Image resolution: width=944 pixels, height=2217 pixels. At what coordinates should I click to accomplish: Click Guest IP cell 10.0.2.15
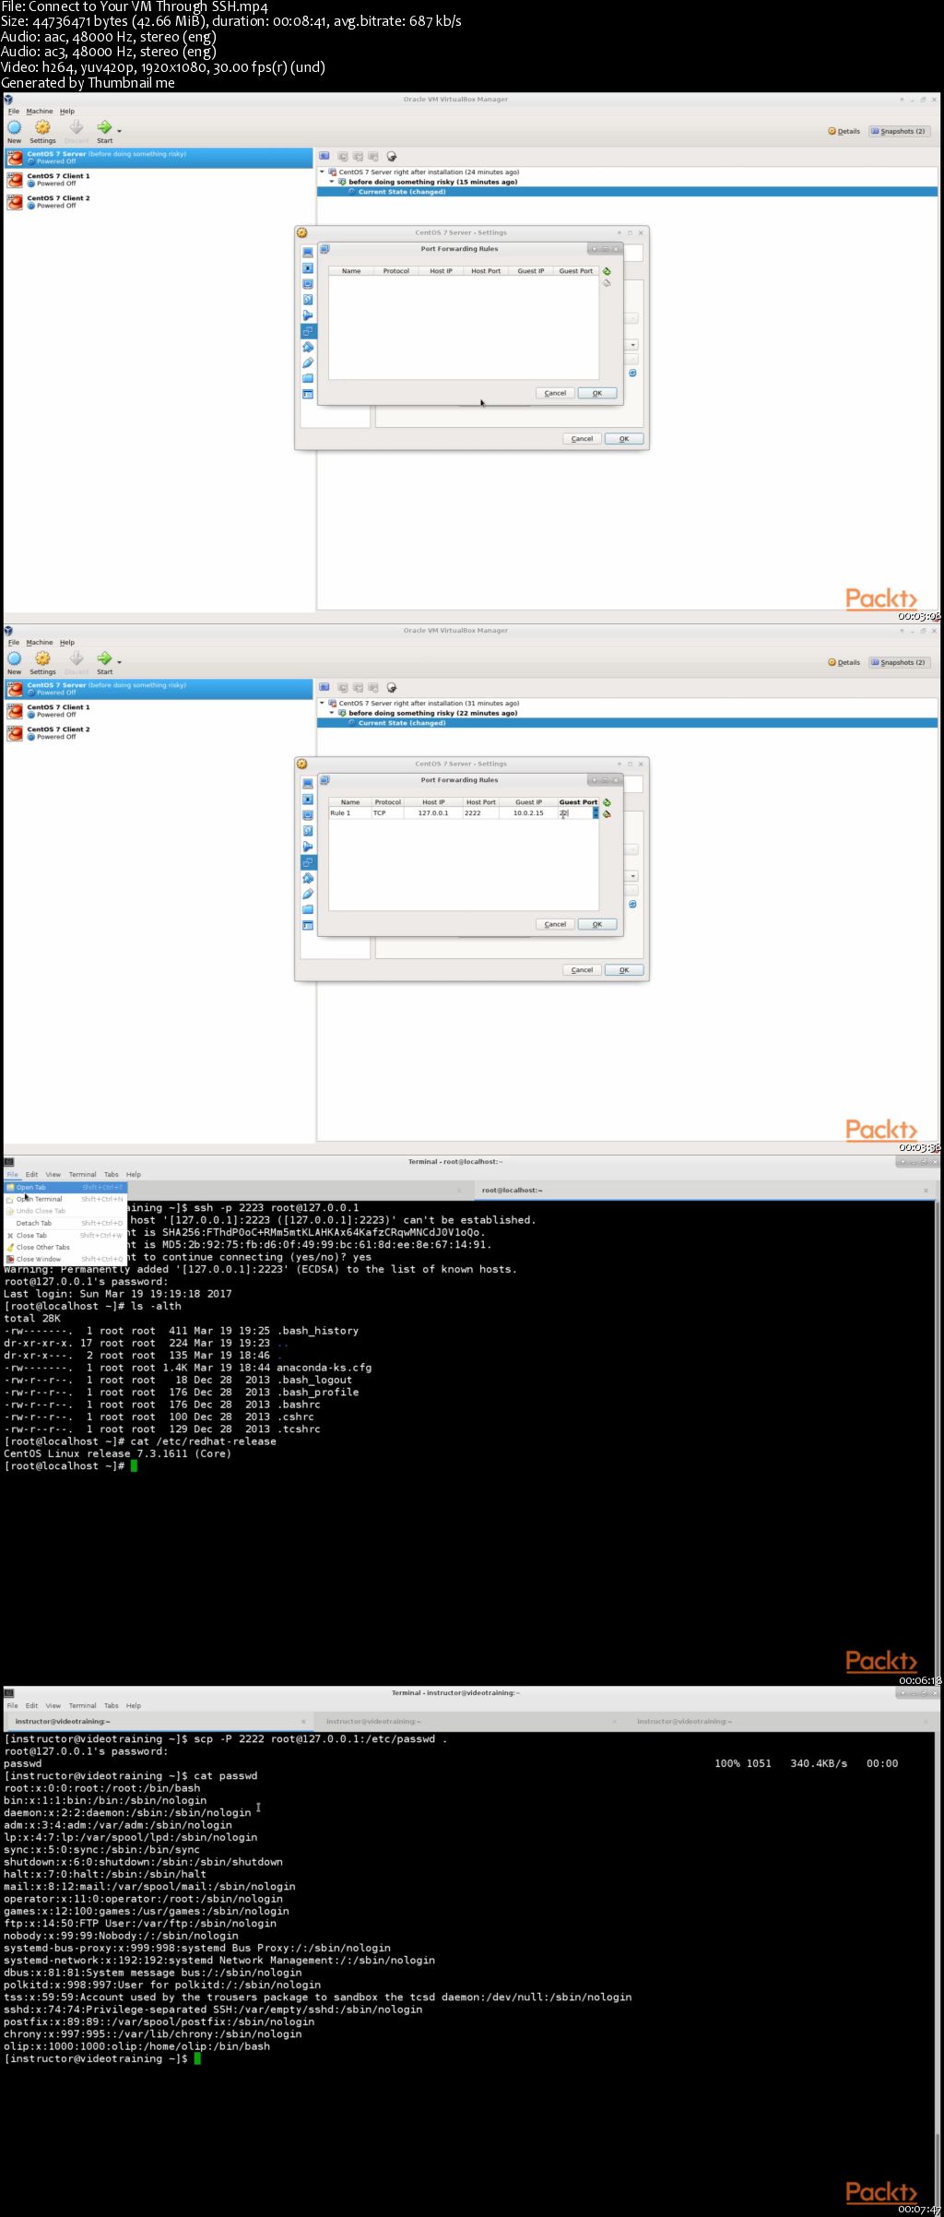528,813
